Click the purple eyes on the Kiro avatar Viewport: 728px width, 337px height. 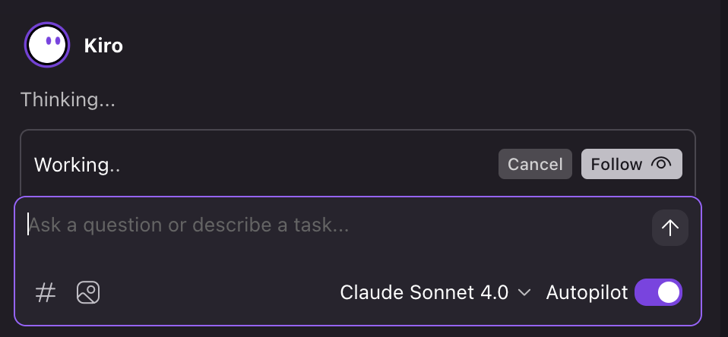52,41
